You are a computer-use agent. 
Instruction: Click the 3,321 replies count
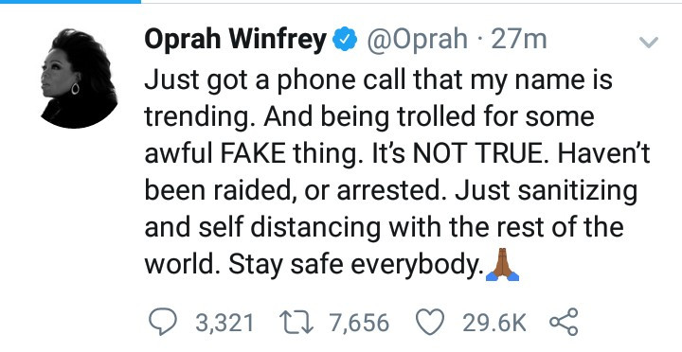(224, 323)
